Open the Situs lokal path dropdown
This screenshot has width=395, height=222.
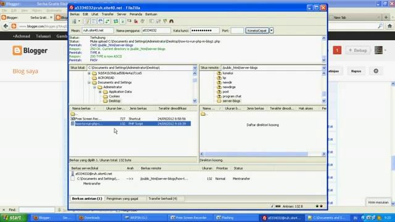(x=195, y=68)
